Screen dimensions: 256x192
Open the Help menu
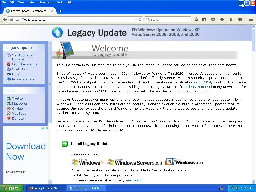[69, 2]
